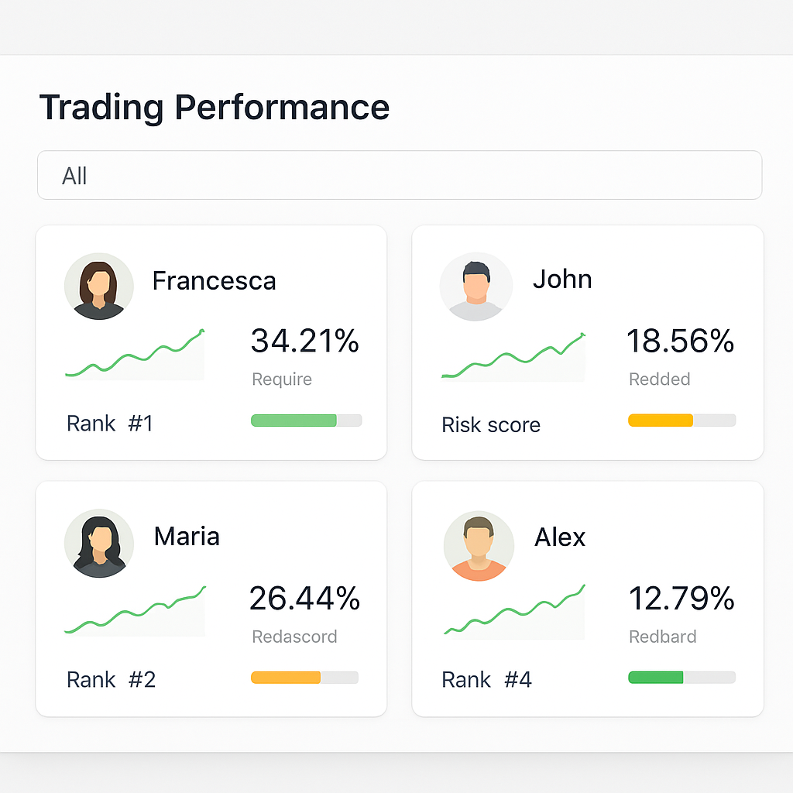The image size is (793, 793).
Task: Click the 34.21% return value
Action: pyautogui.click(x=305, y=341)
